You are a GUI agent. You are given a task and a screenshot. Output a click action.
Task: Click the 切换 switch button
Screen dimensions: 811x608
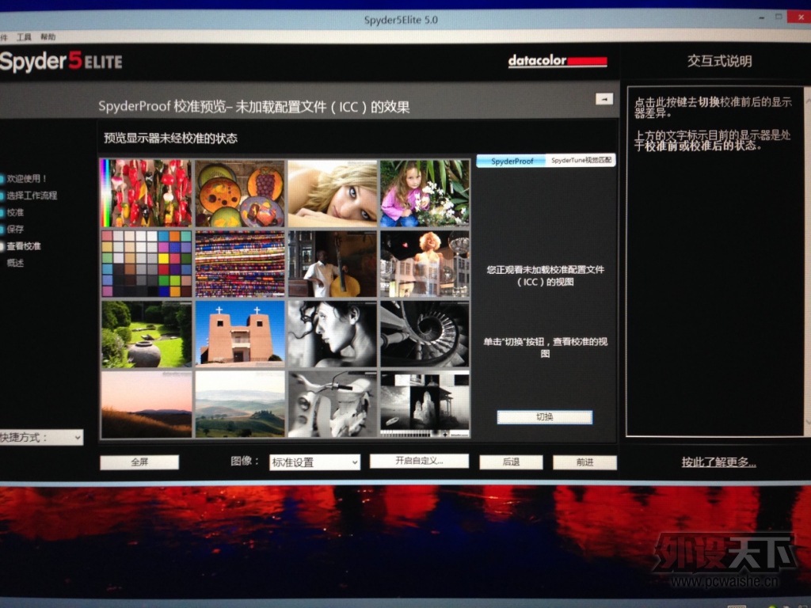click(545, 417)
